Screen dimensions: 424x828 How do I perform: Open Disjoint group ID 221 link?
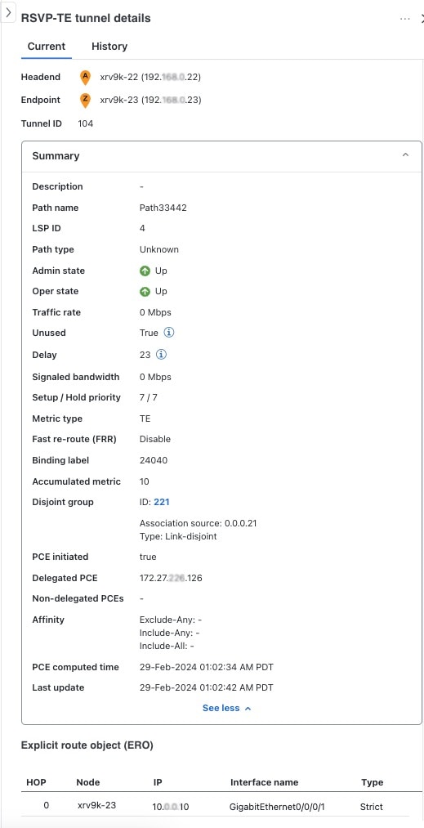162,502
